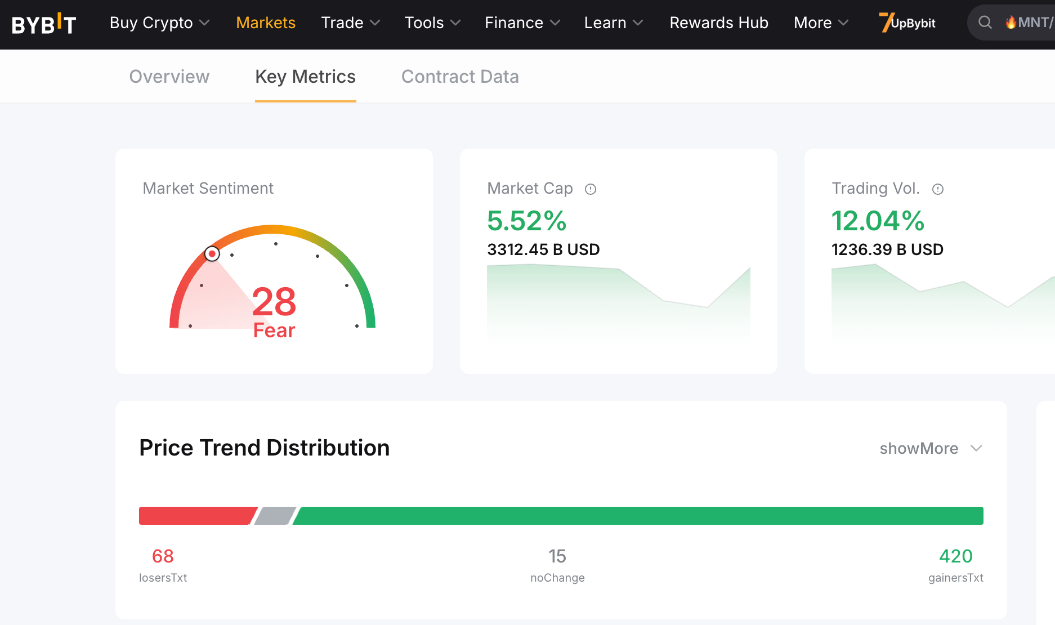Expand the Buy Crypto dropdown

click(159, 23)
